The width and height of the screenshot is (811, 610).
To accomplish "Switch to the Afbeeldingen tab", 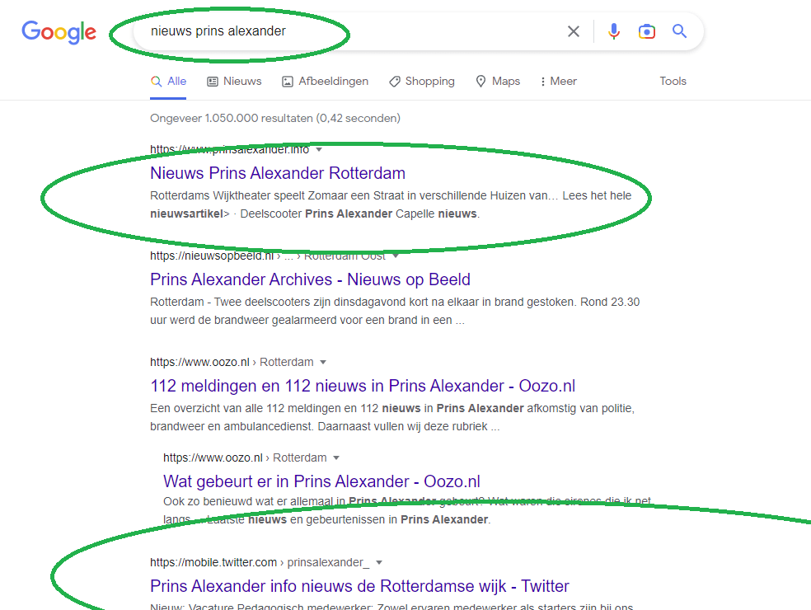I will 325,82.
